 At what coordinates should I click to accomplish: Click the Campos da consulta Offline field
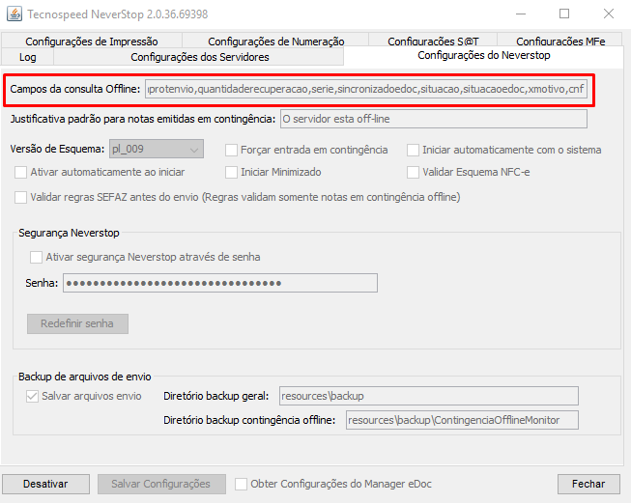(x=366, y=89)
